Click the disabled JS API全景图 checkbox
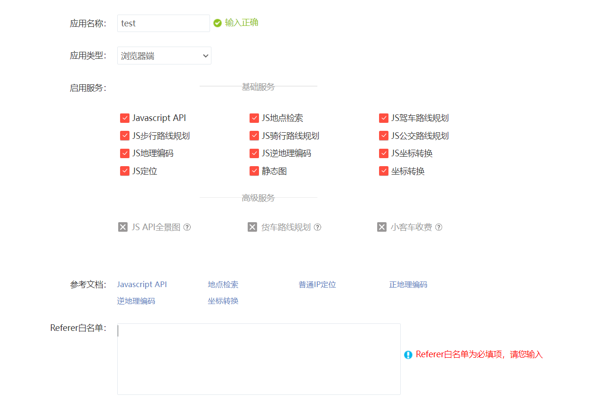This screenshot has height=401, width=598. tap(123, 227)
